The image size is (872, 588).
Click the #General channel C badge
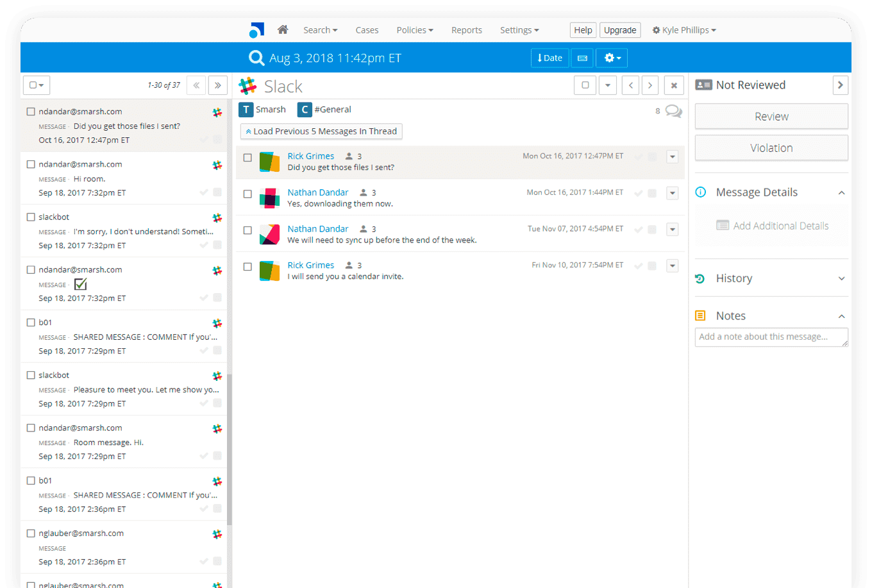pyautogui.click(x=305, y=110)
